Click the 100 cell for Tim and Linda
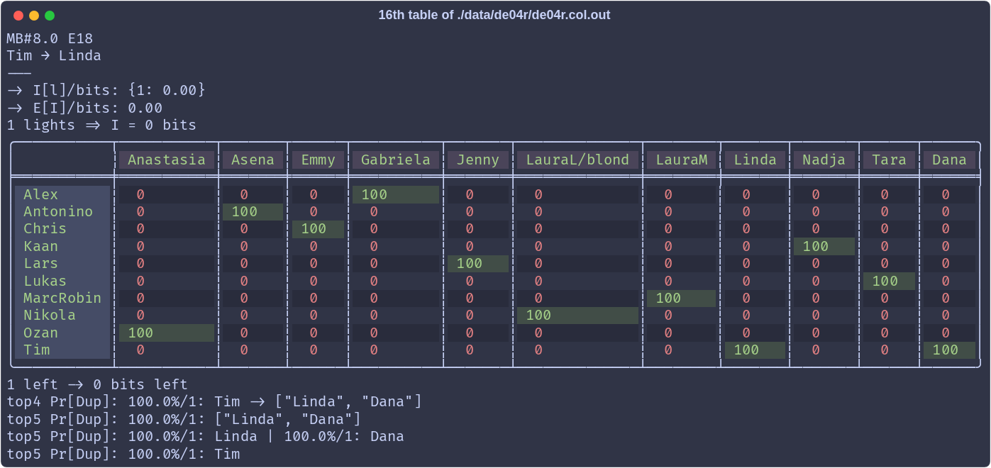 point(755,350)
